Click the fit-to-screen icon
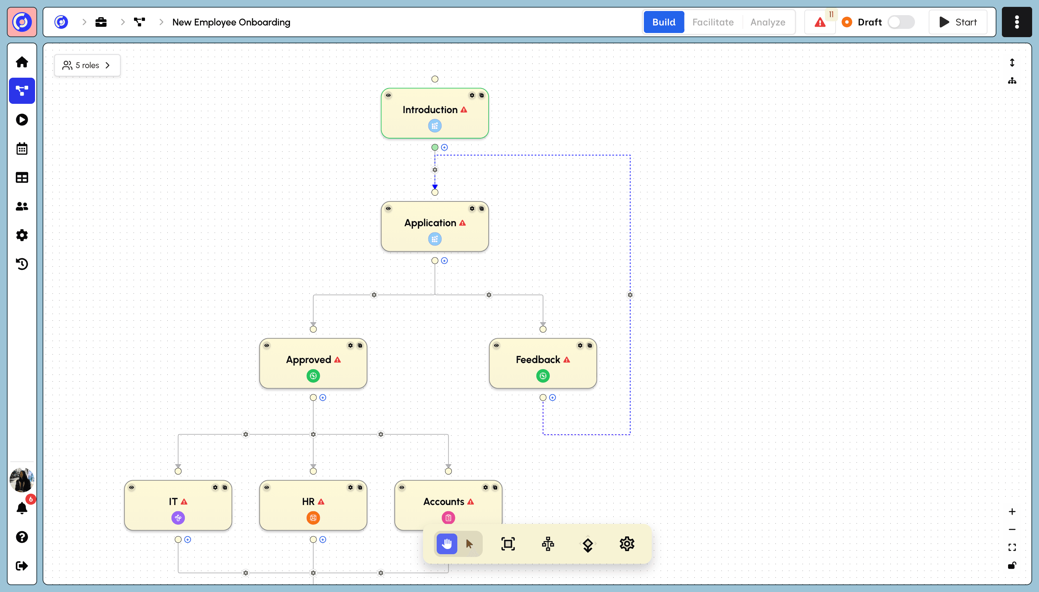This screenshot has width=1039, height=592. (1012, 547)
